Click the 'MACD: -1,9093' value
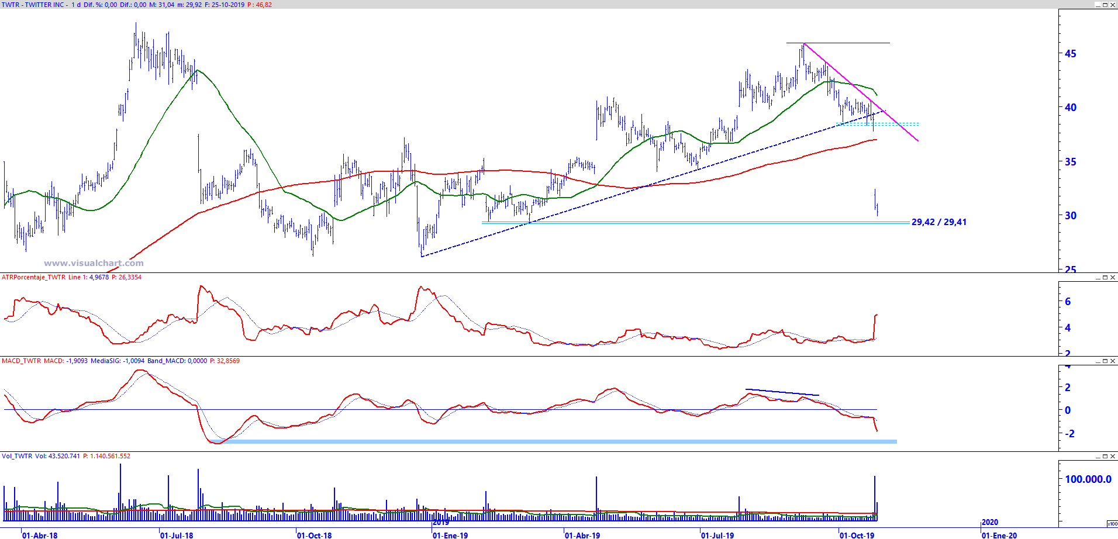Viewport: 1118px width, 539px height. [x=66, y=361]
